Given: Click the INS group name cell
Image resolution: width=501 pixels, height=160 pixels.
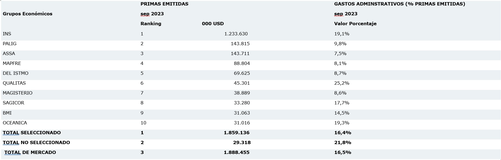Looking at the screenshot, I should (x=7, y=34).
